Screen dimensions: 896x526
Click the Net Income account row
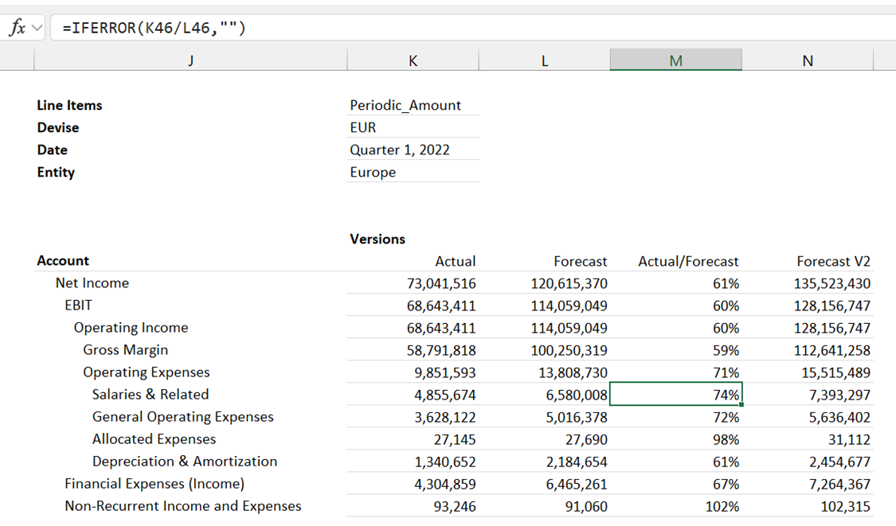(92, 283)
